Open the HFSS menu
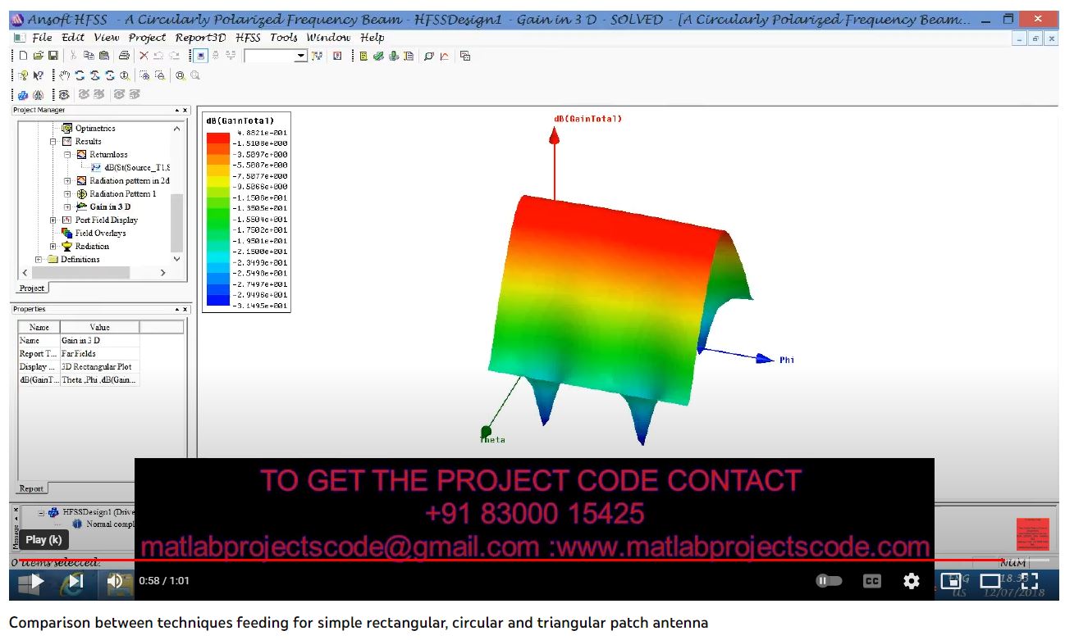 pyautogui.click(x=248, y=37)
